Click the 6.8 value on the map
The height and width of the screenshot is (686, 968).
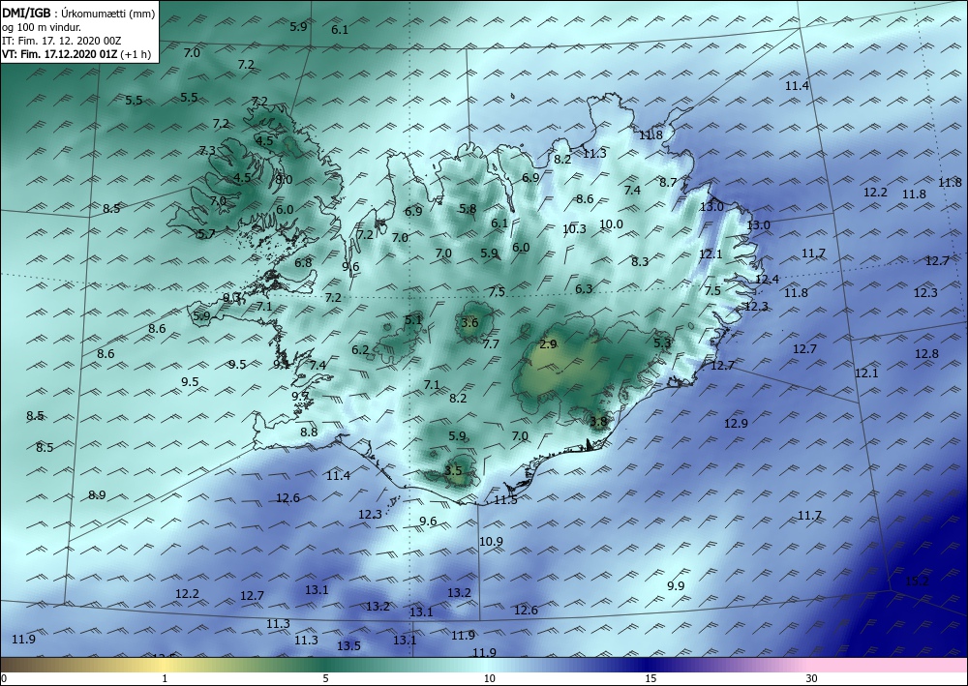coord(303,263)
